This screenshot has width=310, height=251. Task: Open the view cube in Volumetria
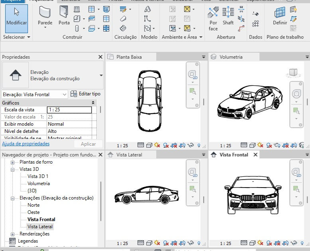click(293, 72)
